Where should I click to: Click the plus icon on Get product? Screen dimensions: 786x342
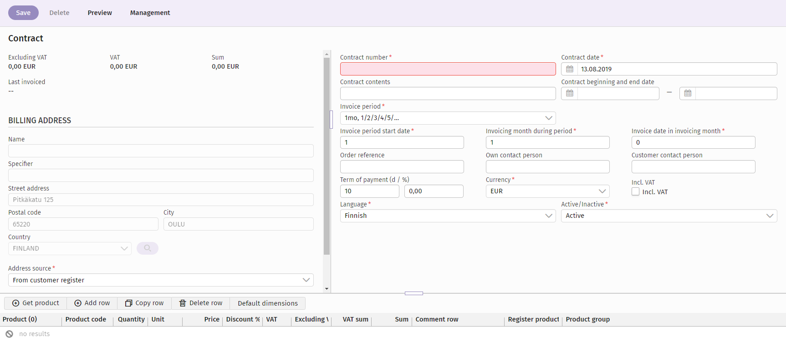pos(15,303)
